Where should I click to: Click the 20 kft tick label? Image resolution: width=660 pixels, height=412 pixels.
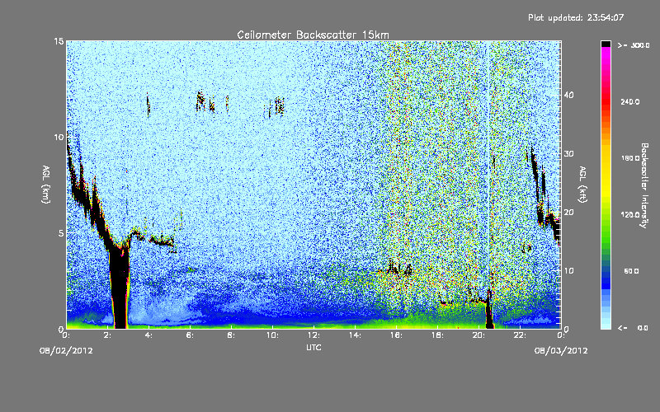click(568, 212)
